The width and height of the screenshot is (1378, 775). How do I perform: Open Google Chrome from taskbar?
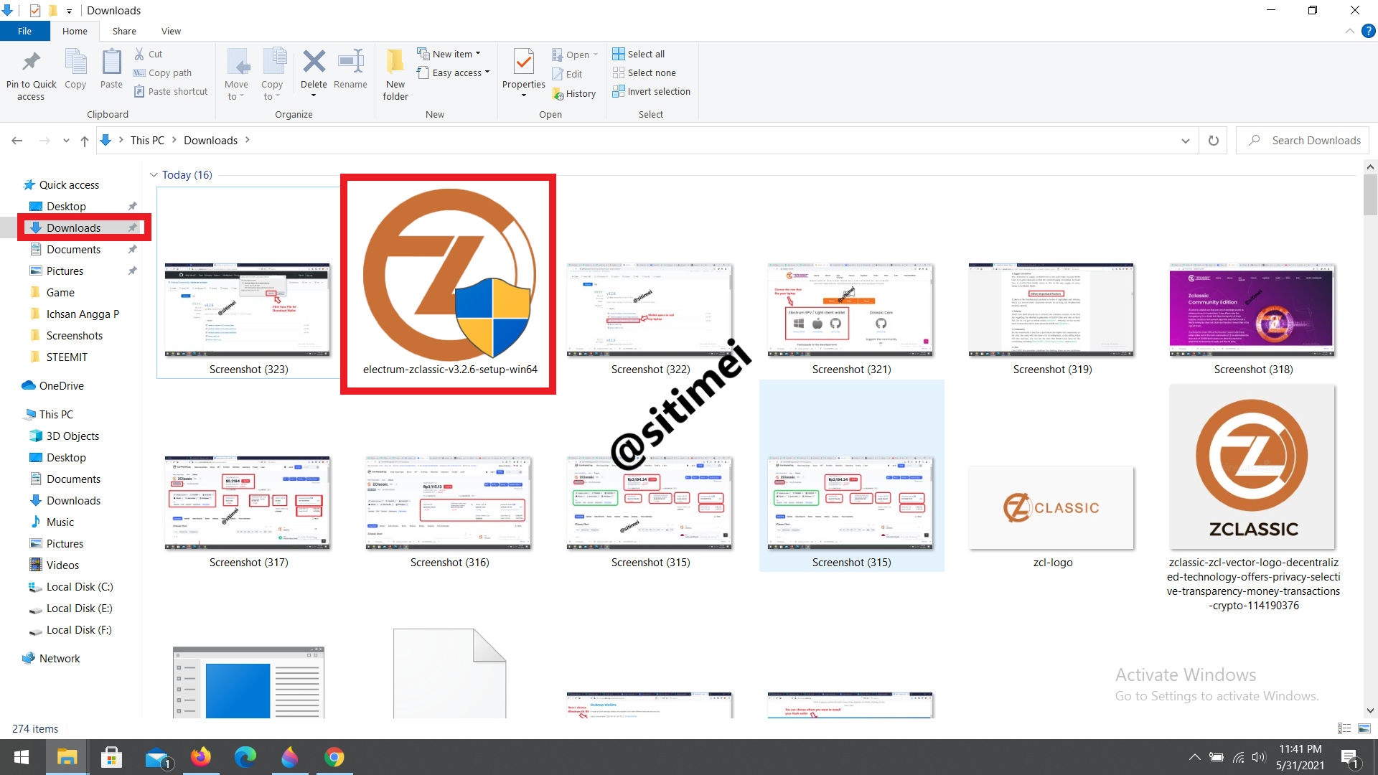(334, 757)
